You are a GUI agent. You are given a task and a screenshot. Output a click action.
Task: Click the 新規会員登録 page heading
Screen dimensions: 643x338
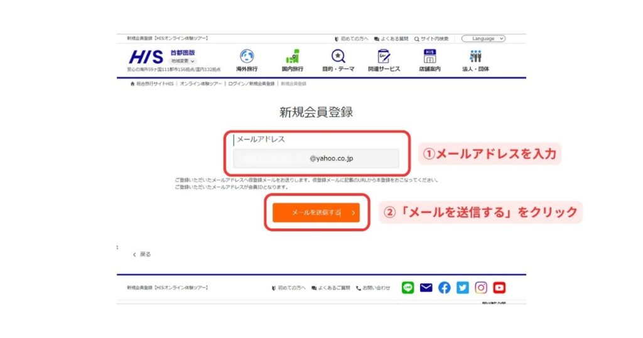coord(316,112)
